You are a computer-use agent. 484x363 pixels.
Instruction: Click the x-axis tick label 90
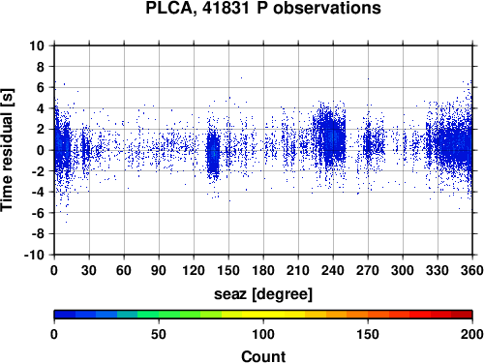point(159,270)
